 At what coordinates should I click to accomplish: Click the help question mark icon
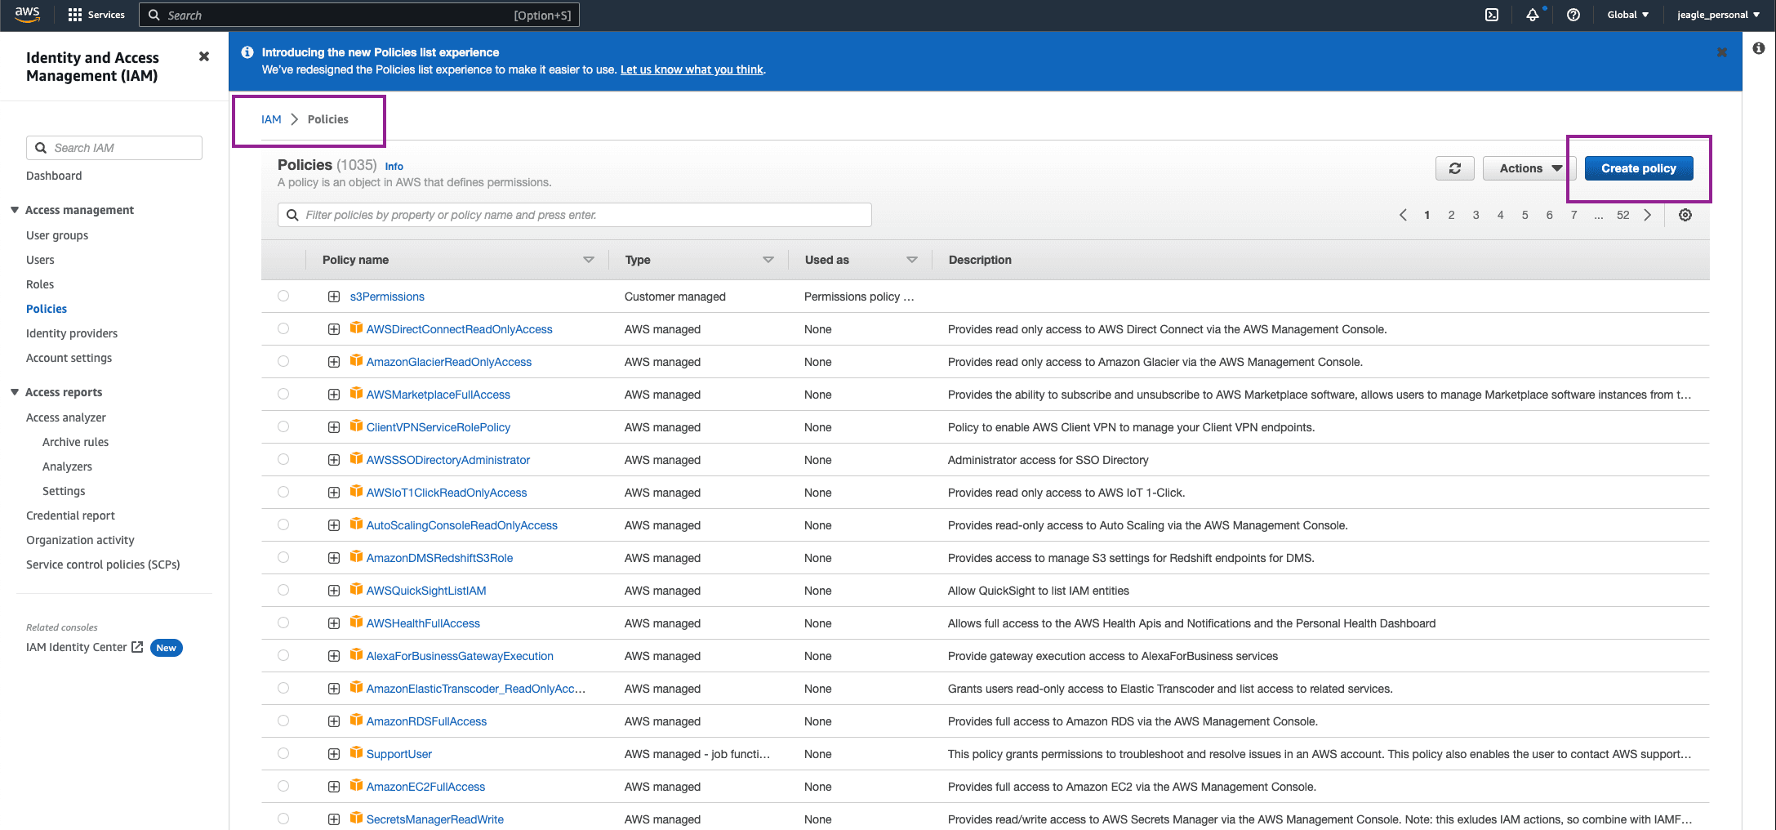point(1573,15)
